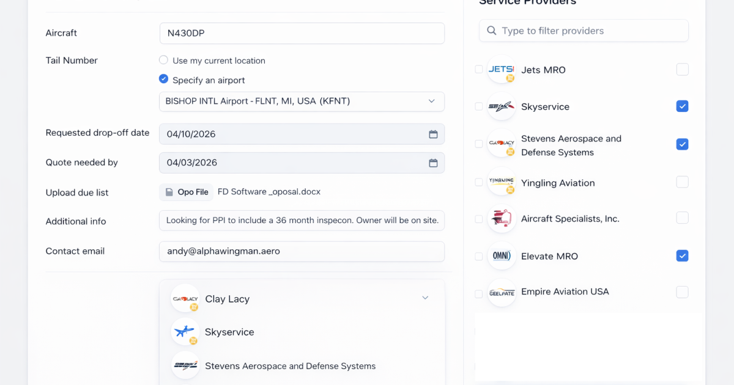Click the FD Software _oposal.docx file name
734x385 pixels.
coord(270,191)
